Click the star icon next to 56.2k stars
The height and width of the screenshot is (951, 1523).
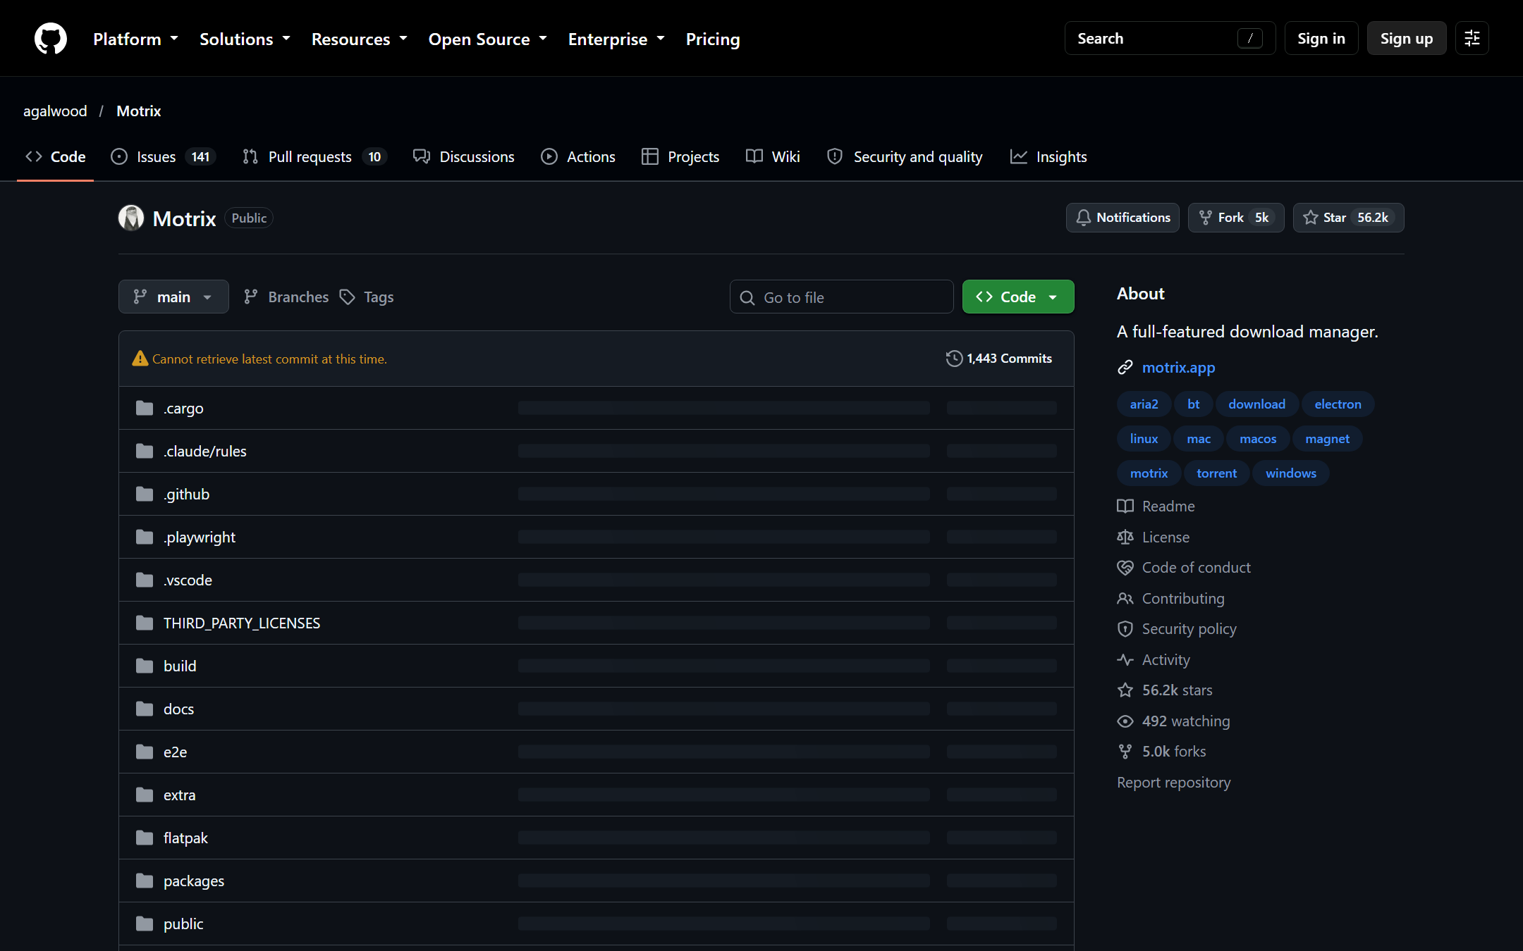(x=1125, y=690)
